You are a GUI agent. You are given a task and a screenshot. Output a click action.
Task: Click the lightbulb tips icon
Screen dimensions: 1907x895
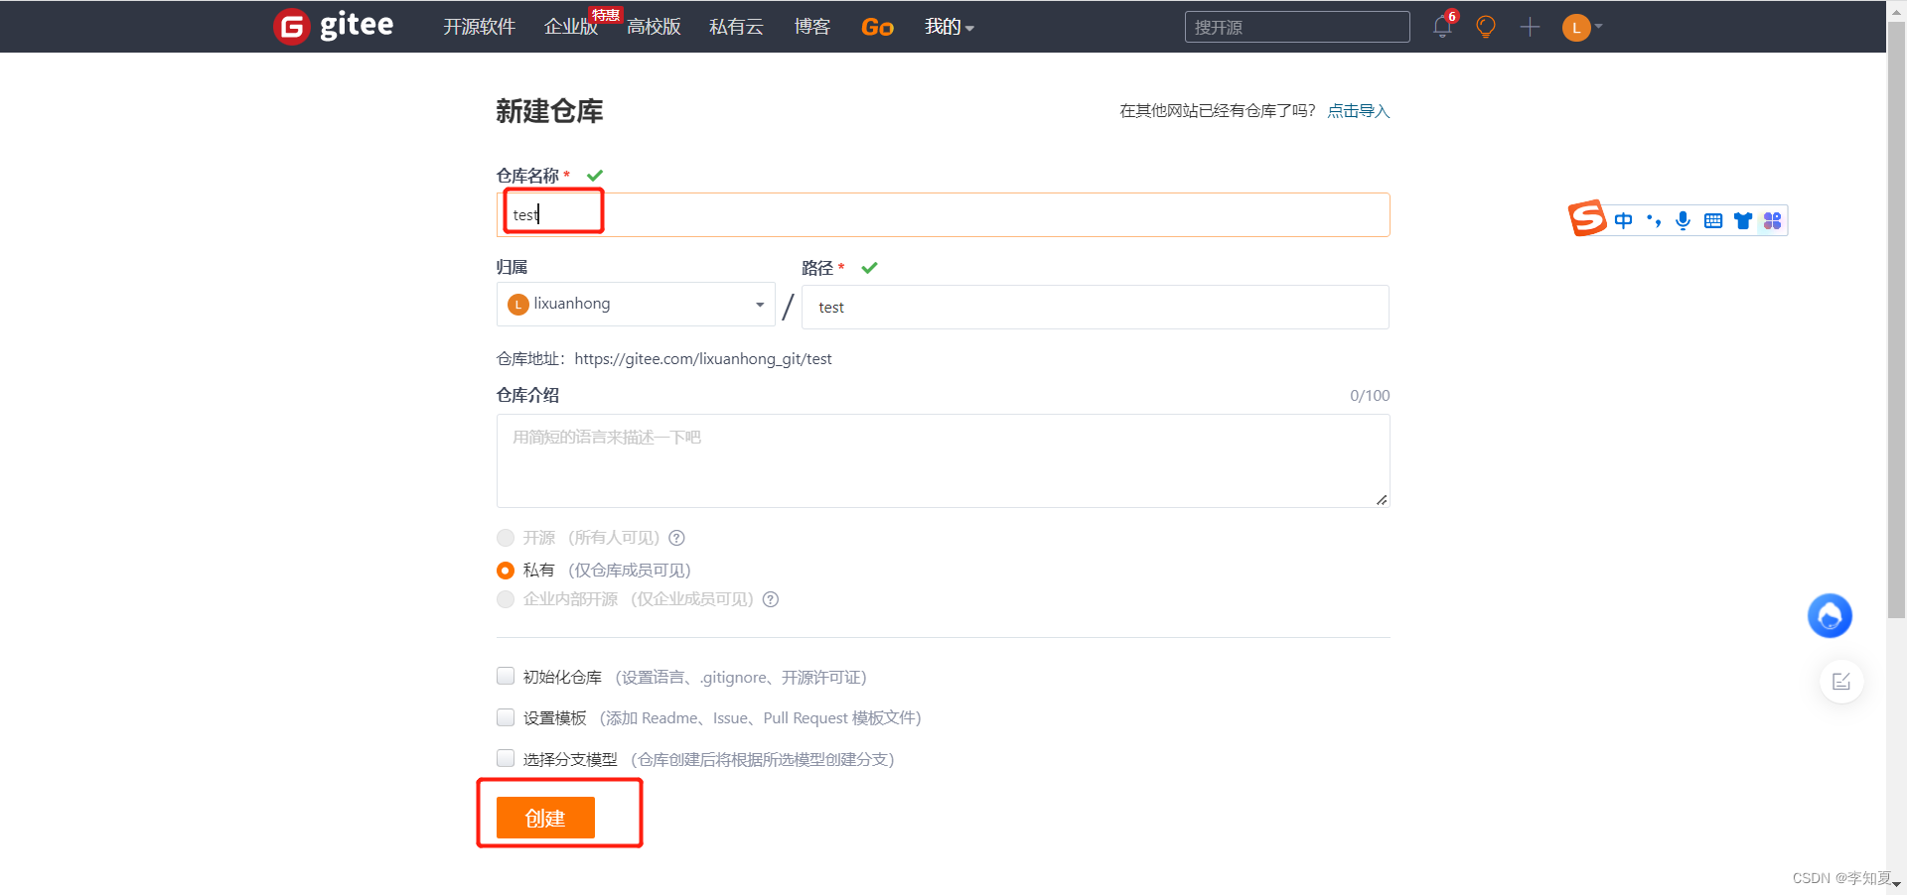click(x=1486, y=27)
